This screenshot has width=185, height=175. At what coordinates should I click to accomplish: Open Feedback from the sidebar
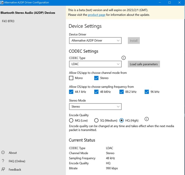15,170
